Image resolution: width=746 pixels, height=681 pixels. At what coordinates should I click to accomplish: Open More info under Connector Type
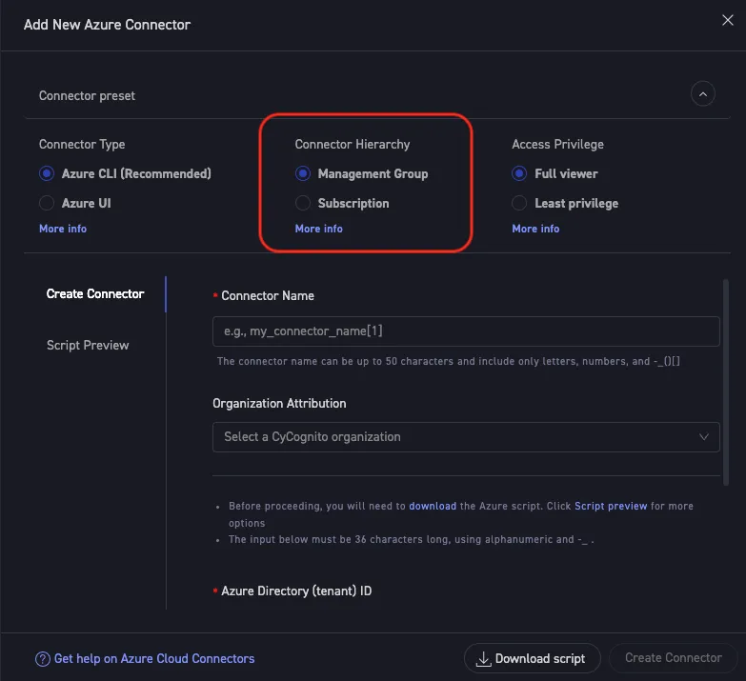[63, 229]
